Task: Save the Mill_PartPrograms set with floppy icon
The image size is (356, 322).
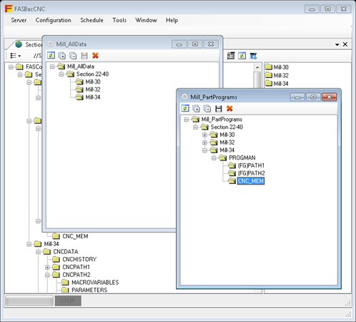Action: [x=219, y=109]
